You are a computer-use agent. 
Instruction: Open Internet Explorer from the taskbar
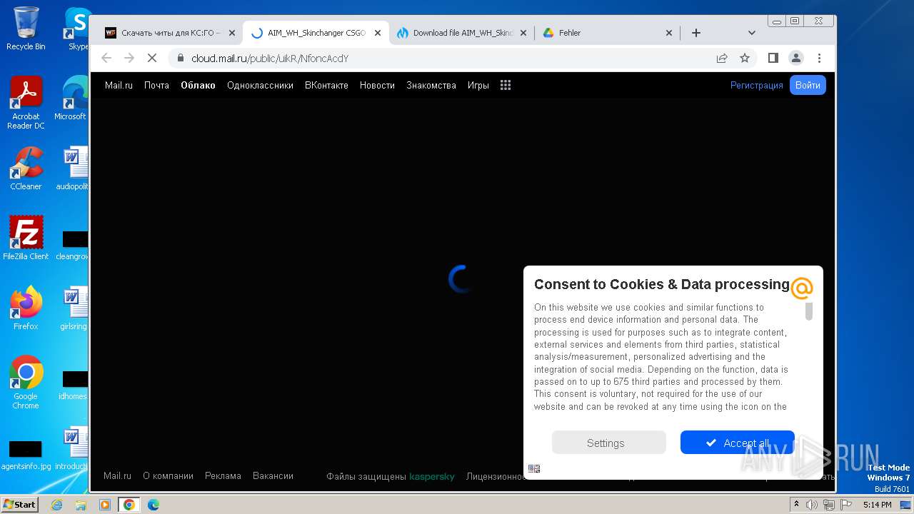pyautogui.click(x=56, y=505)
